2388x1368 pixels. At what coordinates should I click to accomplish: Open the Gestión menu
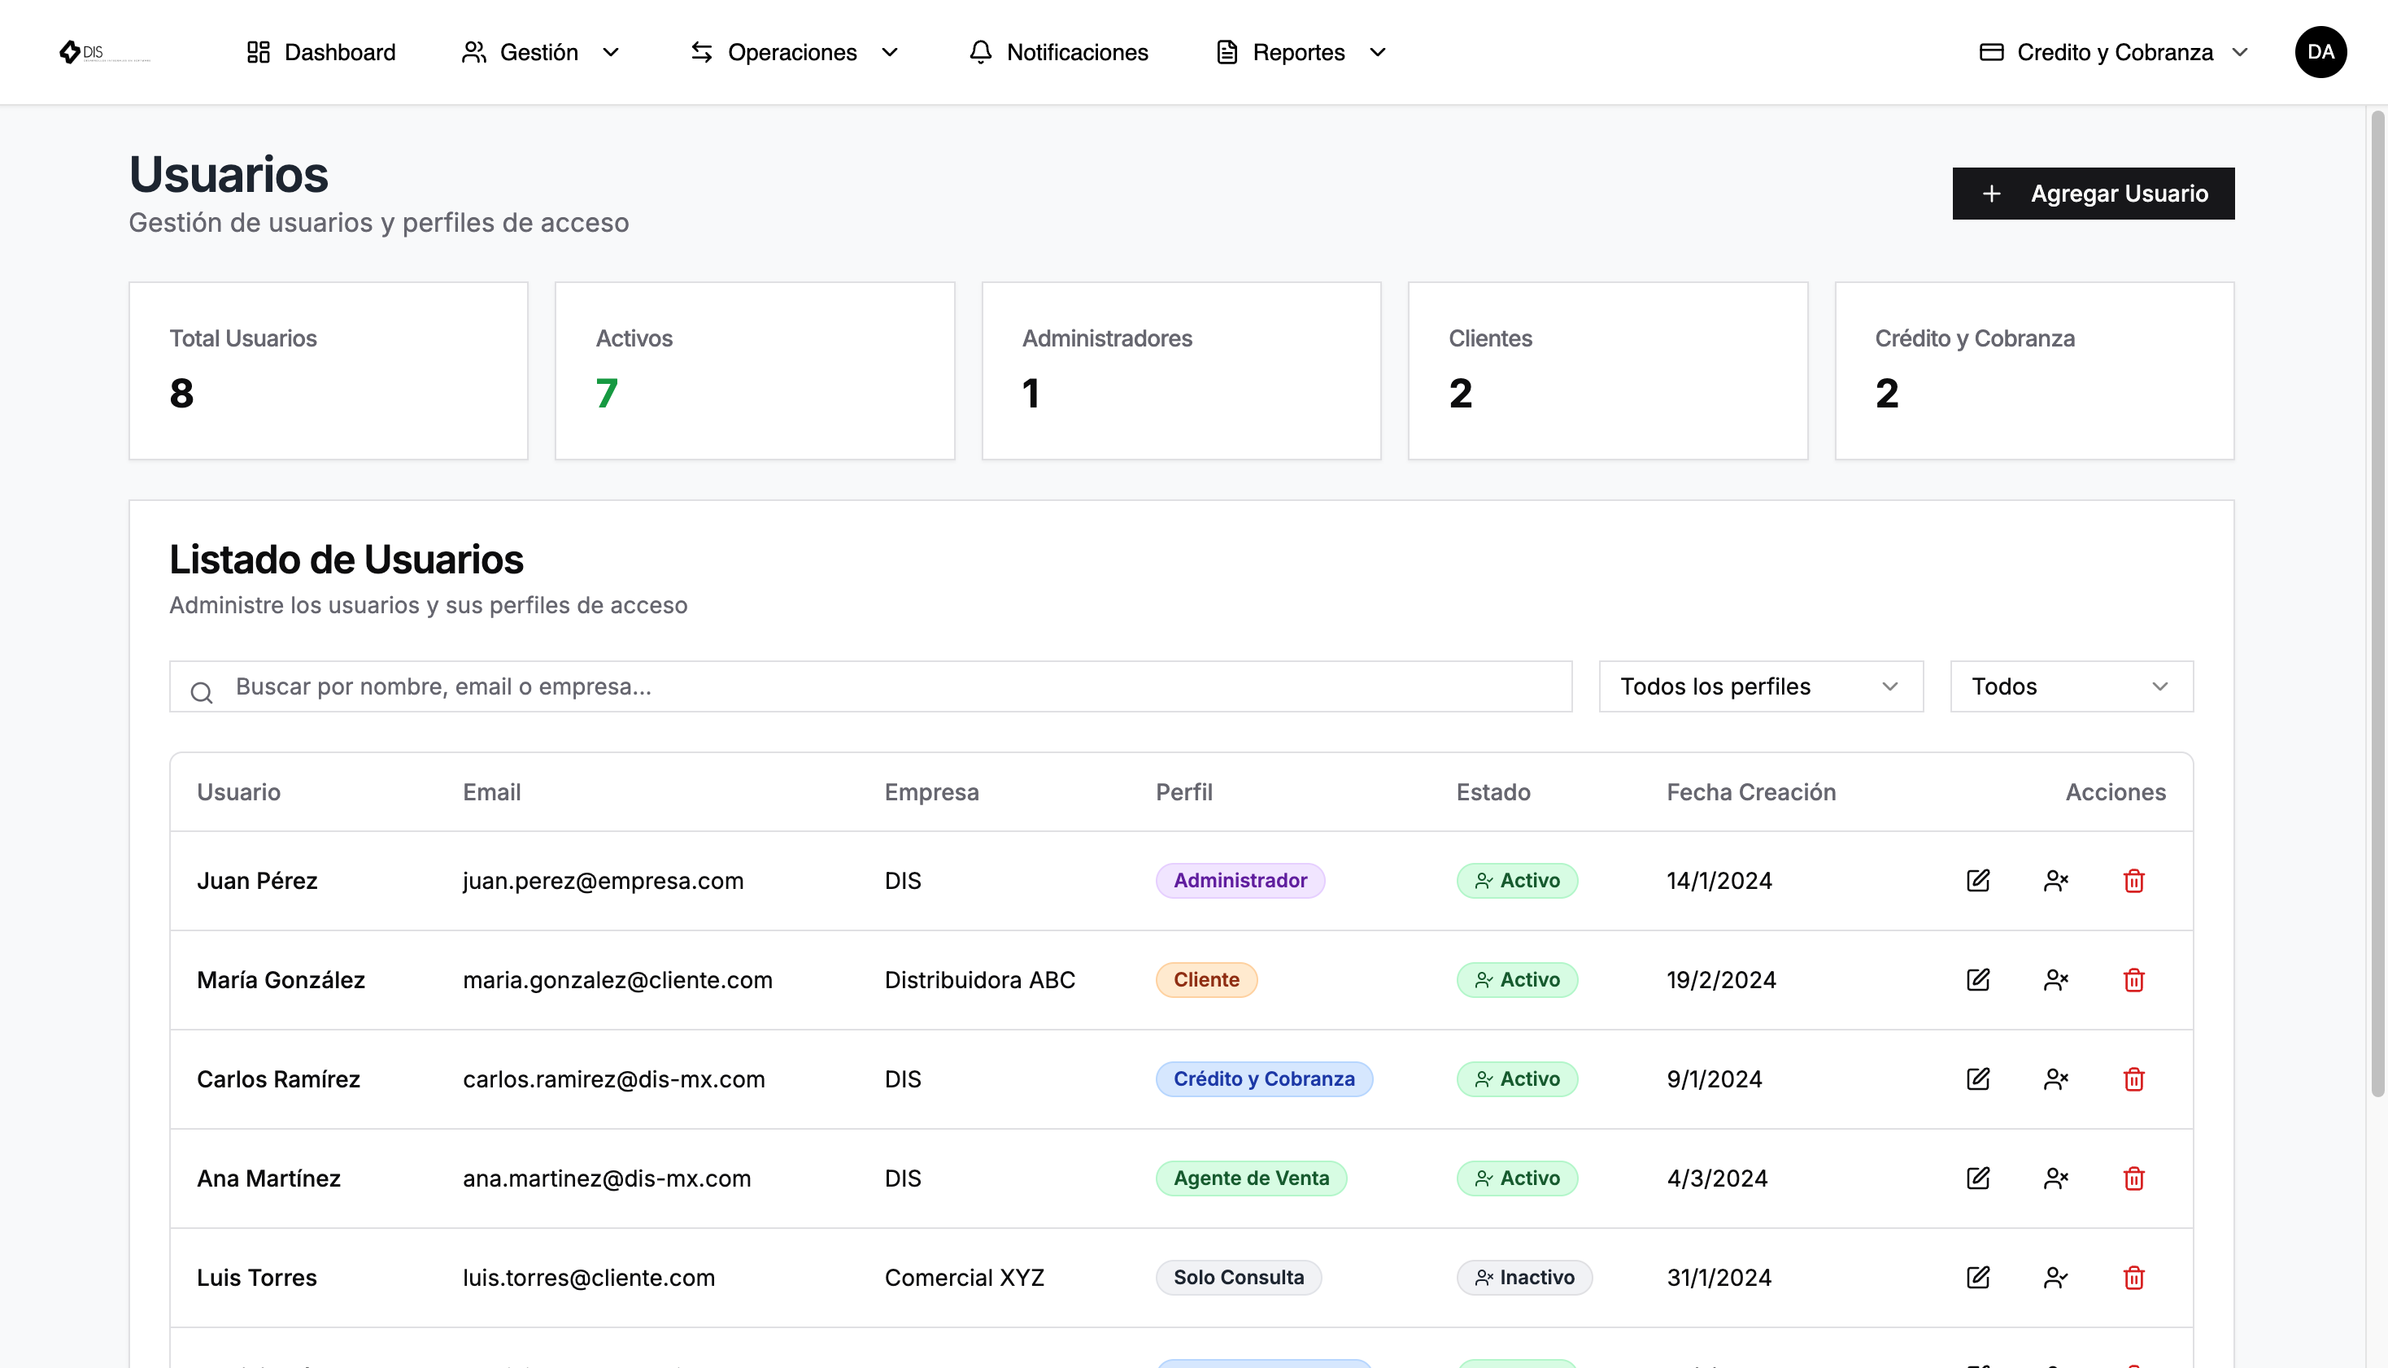click(x=540, y=52)
